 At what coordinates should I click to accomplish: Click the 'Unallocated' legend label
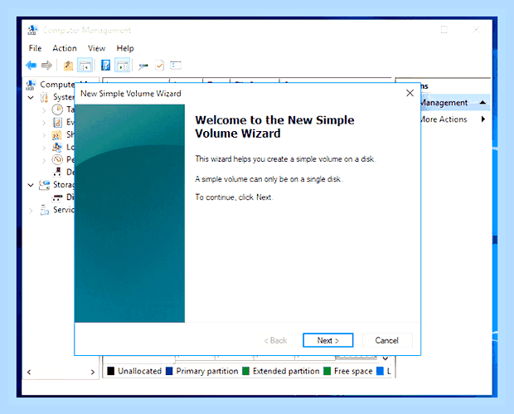(139, 371)
